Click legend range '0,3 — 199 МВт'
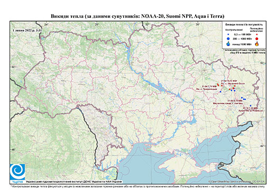Screen dimensions: 275x194 pos(243,34)
